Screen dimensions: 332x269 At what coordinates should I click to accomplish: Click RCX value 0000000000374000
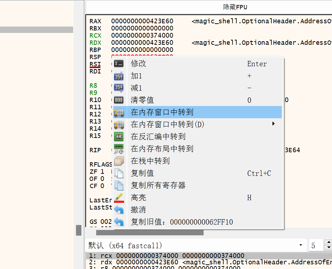pyautogui.click(x=142, y=35)
